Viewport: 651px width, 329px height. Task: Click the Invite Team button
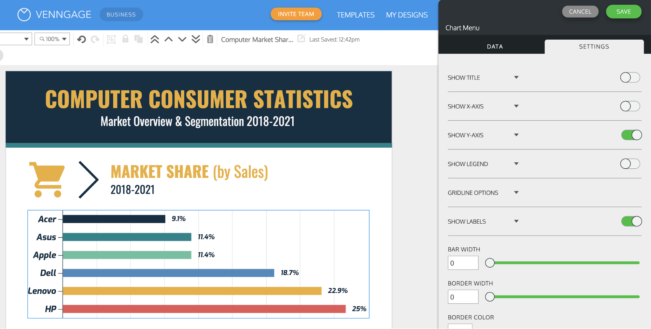tap(296, 14)
